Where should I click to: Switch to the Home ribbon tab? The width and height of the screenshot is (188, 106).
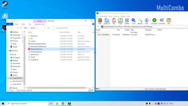16,24
